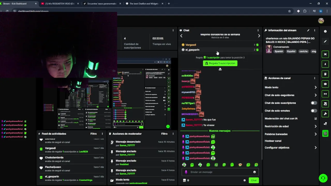Open the lightning bolt sidebar icon

click(325, 64)
